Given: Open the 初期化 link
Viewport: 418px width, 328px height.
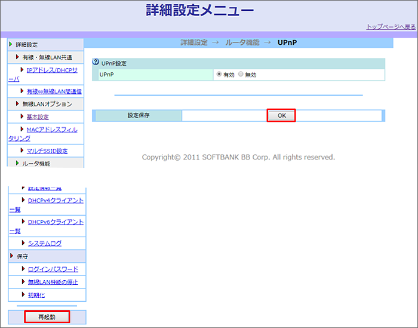Looking at the screenshot, I should [x=36, y=295].
